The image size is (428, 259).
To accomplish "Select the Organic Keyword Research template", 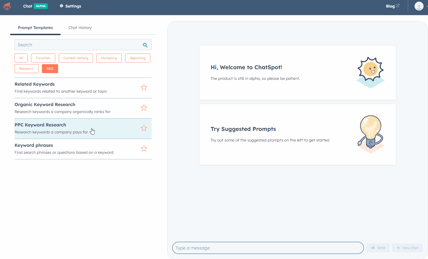I will point(83,108).
